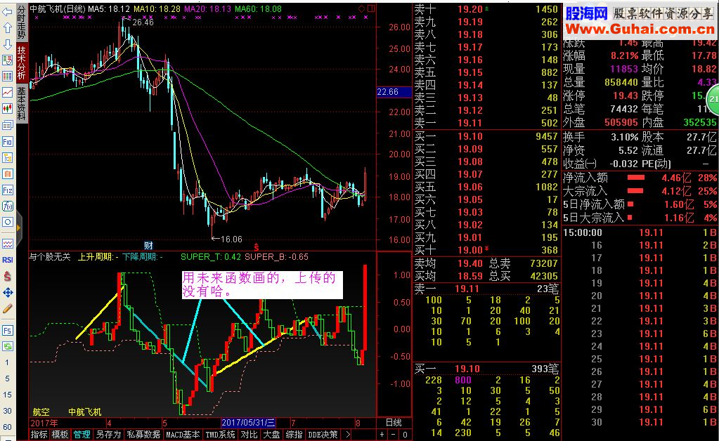Open the list-with-checkmark sidebar icon
This screenshot has width=719, height=441.
tap(7, 60)
